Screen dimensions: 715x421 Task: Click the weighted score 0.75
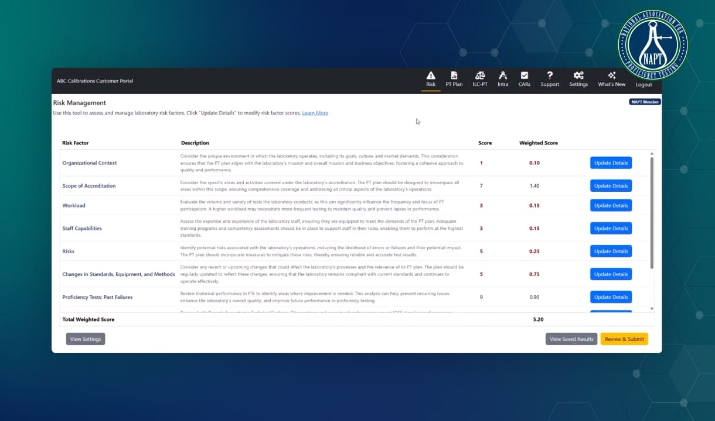click(x=534, y=274)
